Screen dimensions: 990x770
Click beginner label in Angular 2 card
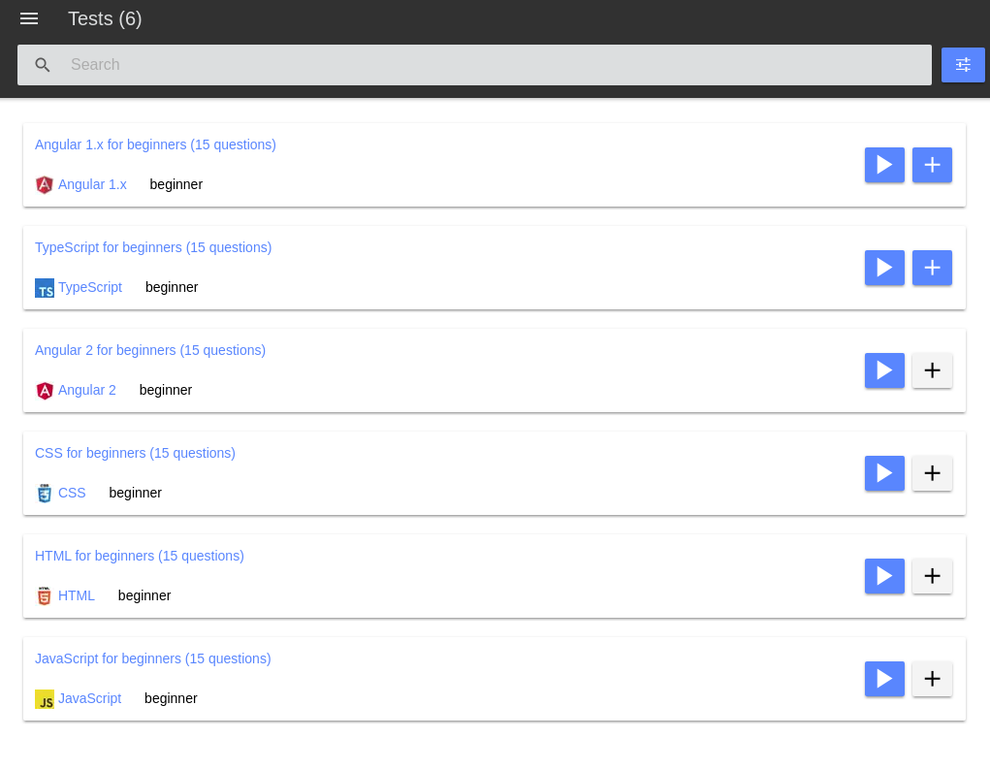[166, 391]
